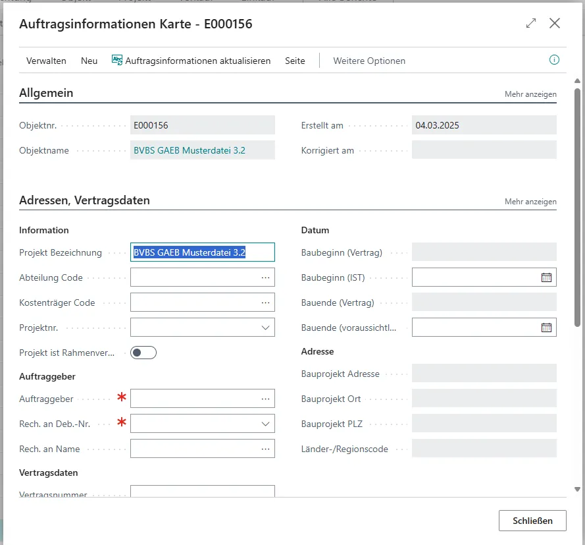Viewport: 585px width, 545px height.
Task: Open the lookup for Kostenträger Code
Action: pyautogui.click(x=266, y=302)
